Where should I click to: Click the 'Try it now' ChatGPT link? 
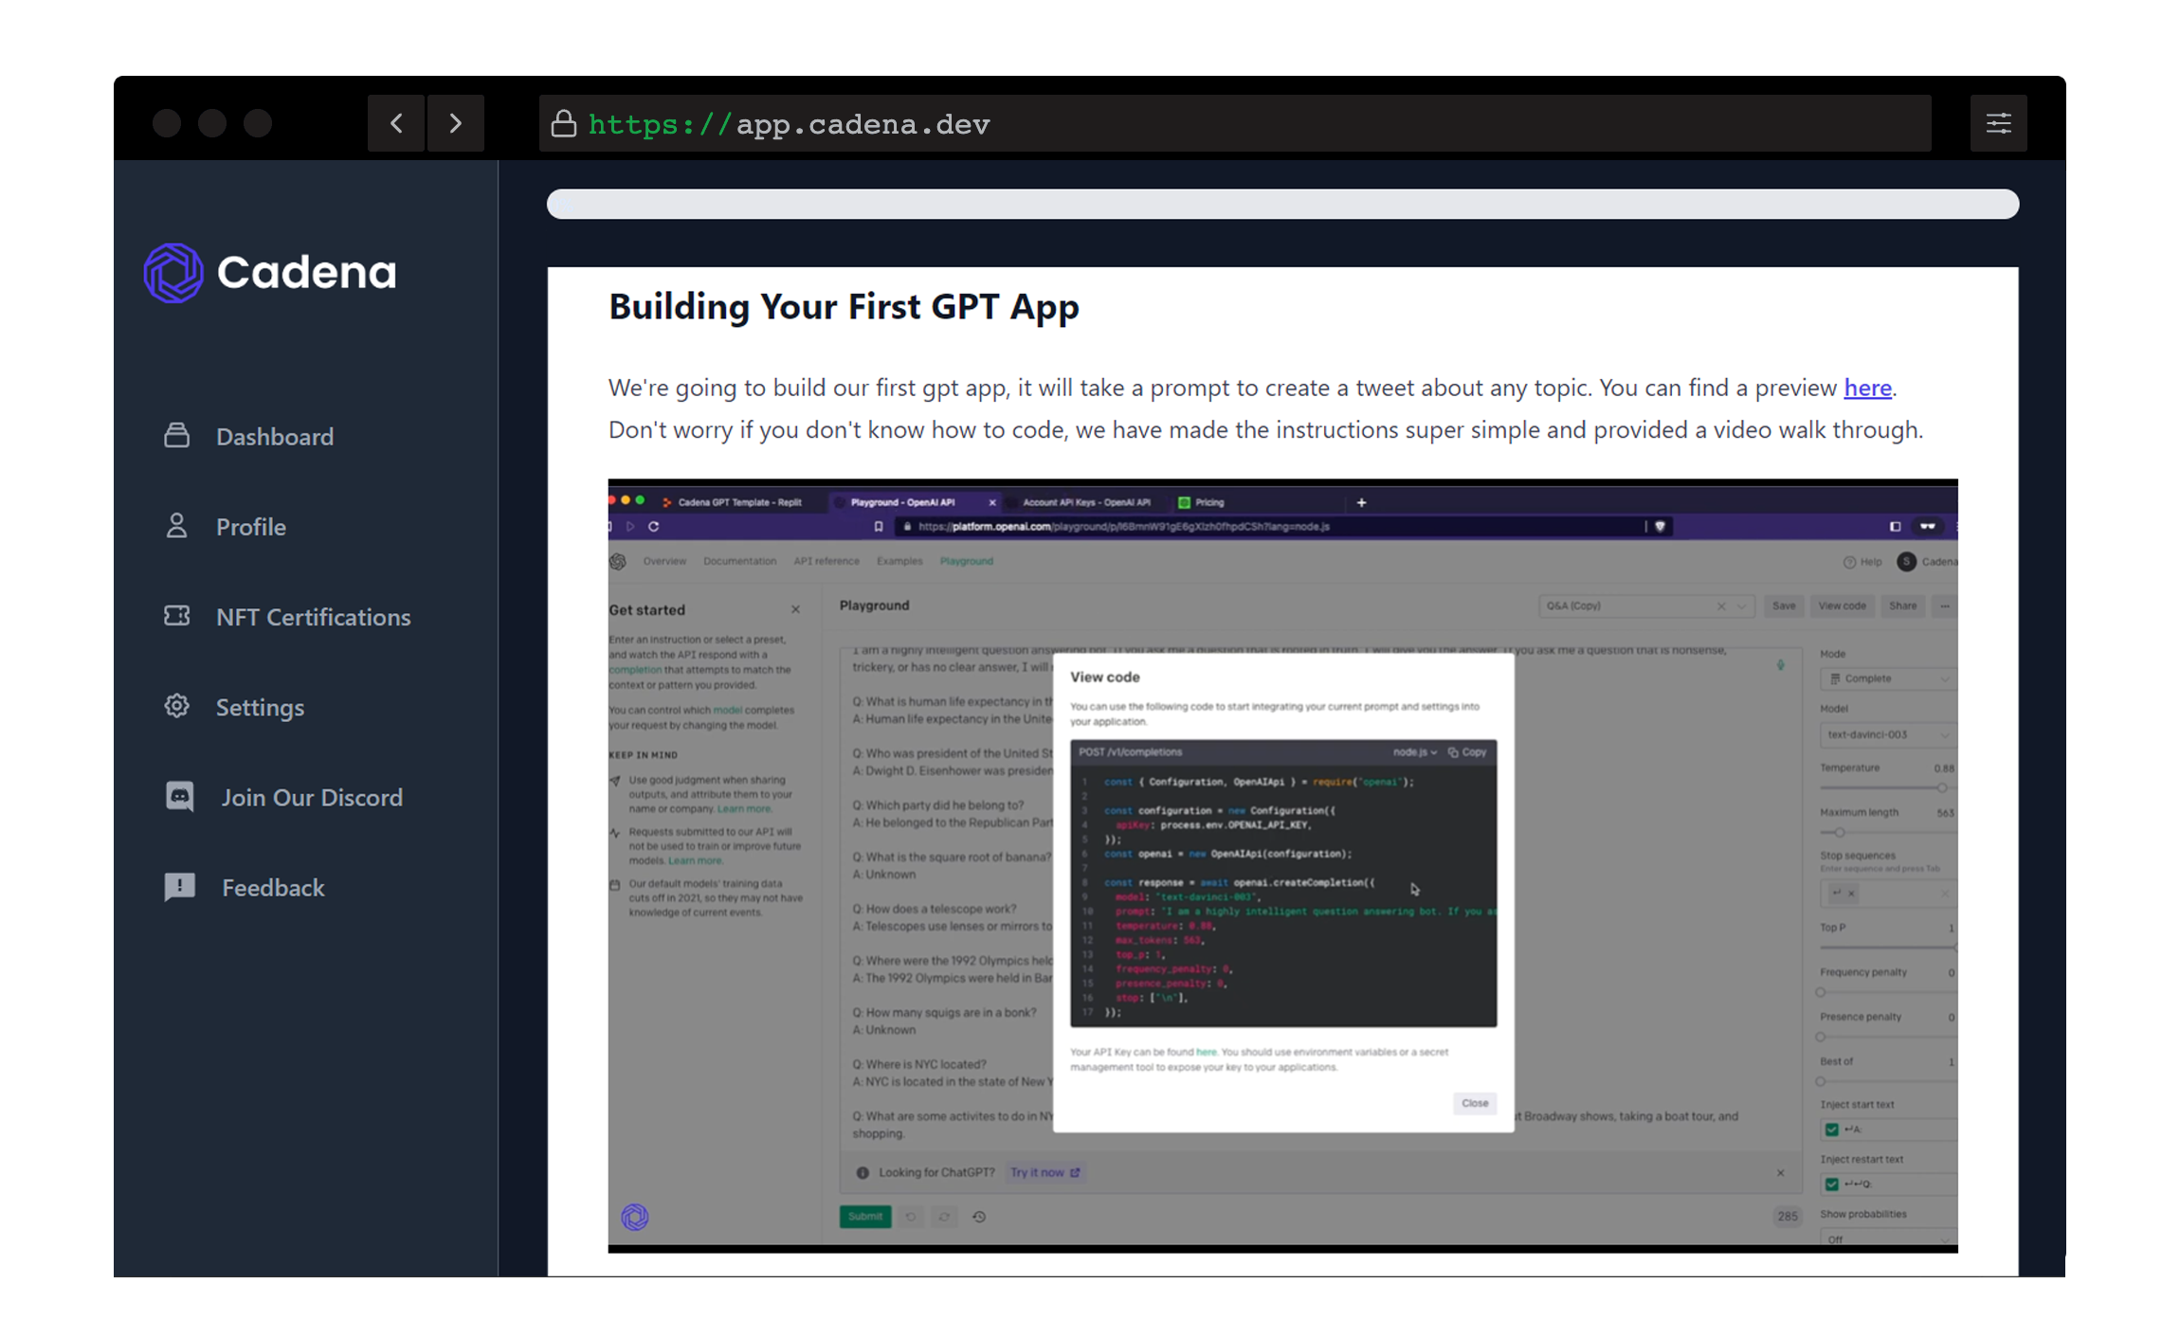tap(1045, 1172)
